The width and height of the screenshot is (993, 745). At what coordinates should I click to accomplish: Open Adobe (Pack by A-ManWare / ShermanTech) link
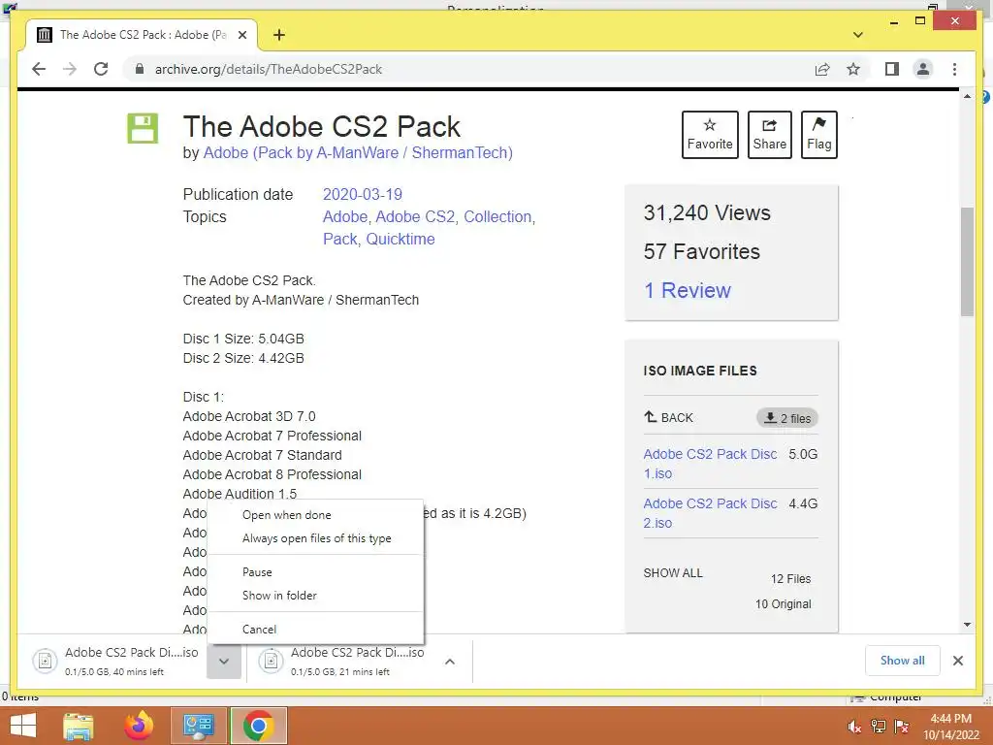[x=358, y=152]
